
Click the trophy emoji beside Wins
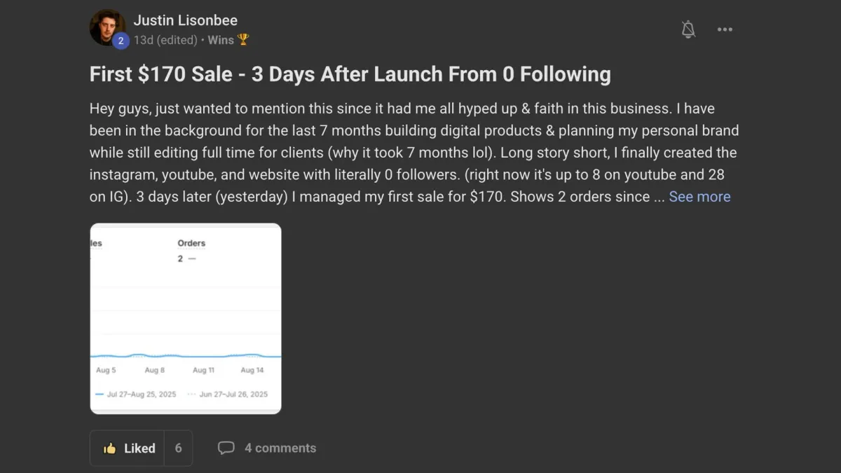tap(243, 40)
